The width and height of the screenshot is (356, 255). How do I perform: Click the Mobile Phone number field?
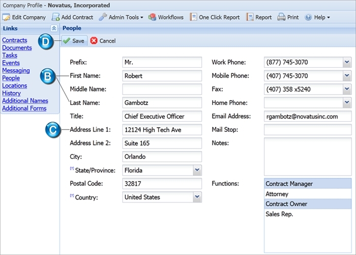(303, 76)
